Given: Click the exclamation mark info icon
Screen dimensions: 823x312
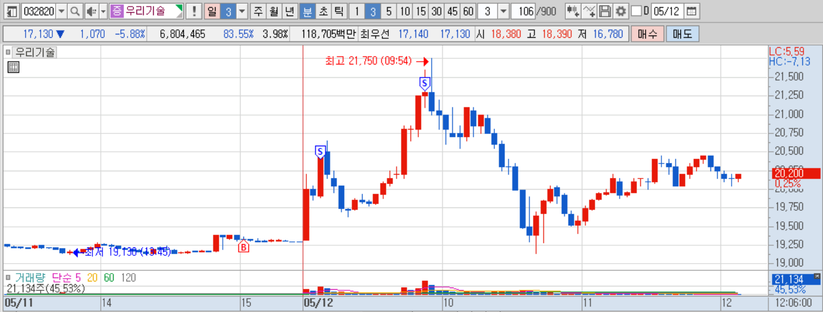Looking at the screenshot, I should (x=194, y=11).
